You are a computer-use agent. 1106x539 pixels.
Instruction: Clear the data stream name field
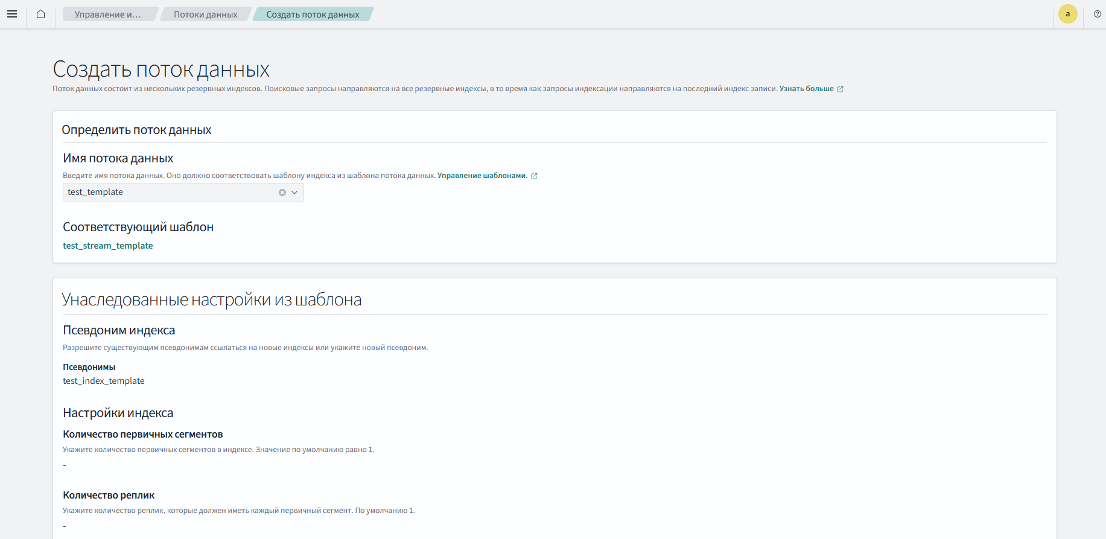click(x=282, y=193)
